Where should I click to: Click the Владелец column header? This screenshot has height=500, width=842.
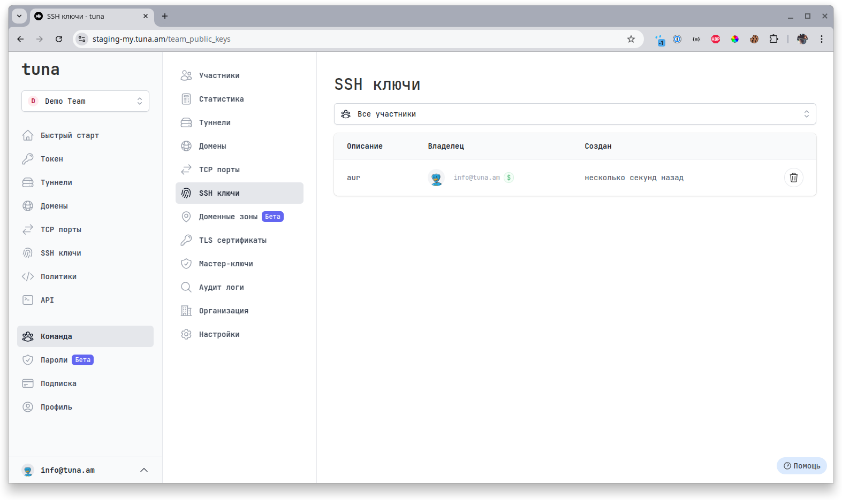click(446, 146)
